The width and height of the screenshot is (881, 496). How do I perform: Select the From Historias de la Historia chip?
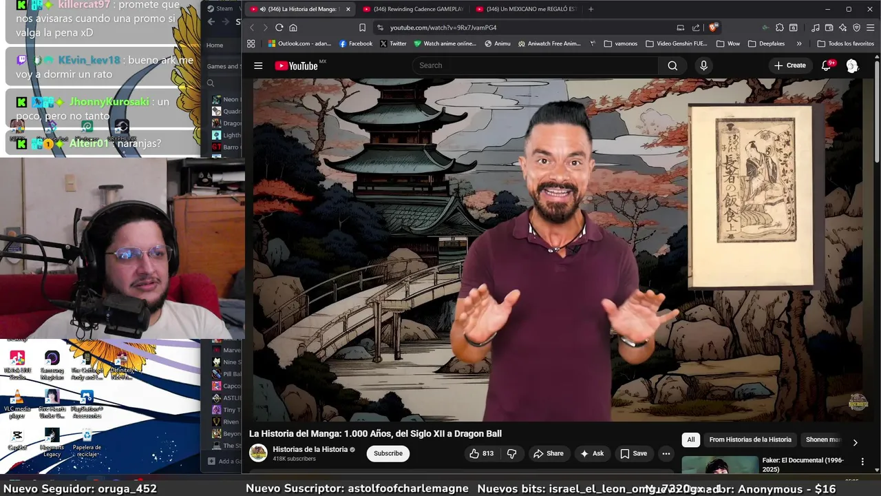pos(750,440)
